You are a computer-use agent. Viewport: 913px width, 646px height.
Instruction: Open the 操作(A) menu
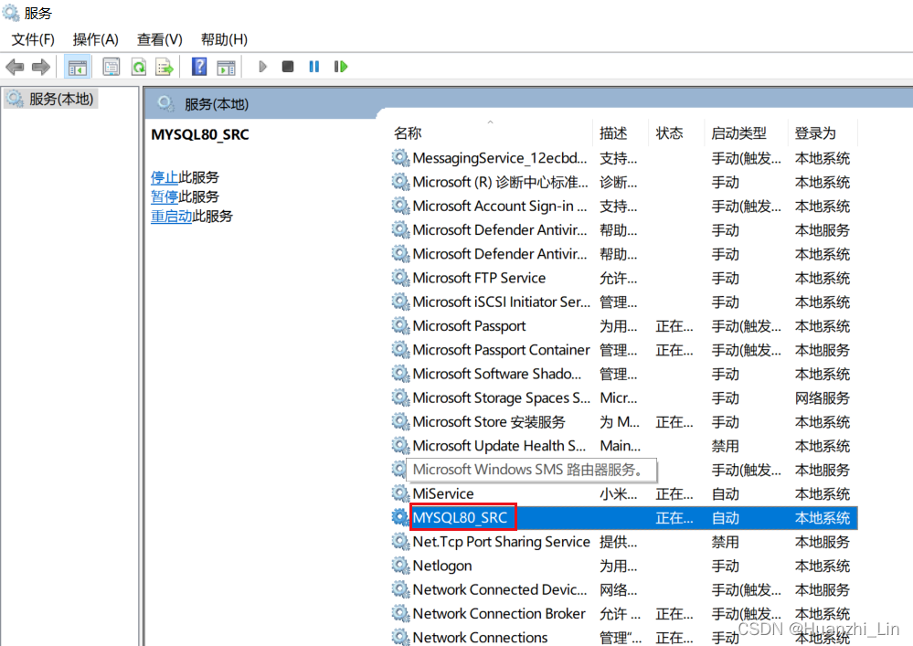click(x=95, y=39)
